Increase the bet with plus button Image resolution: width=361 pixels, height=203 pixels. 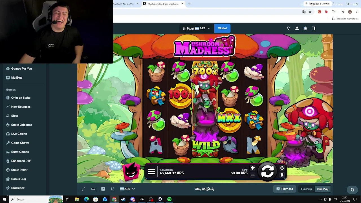(253, 168)
